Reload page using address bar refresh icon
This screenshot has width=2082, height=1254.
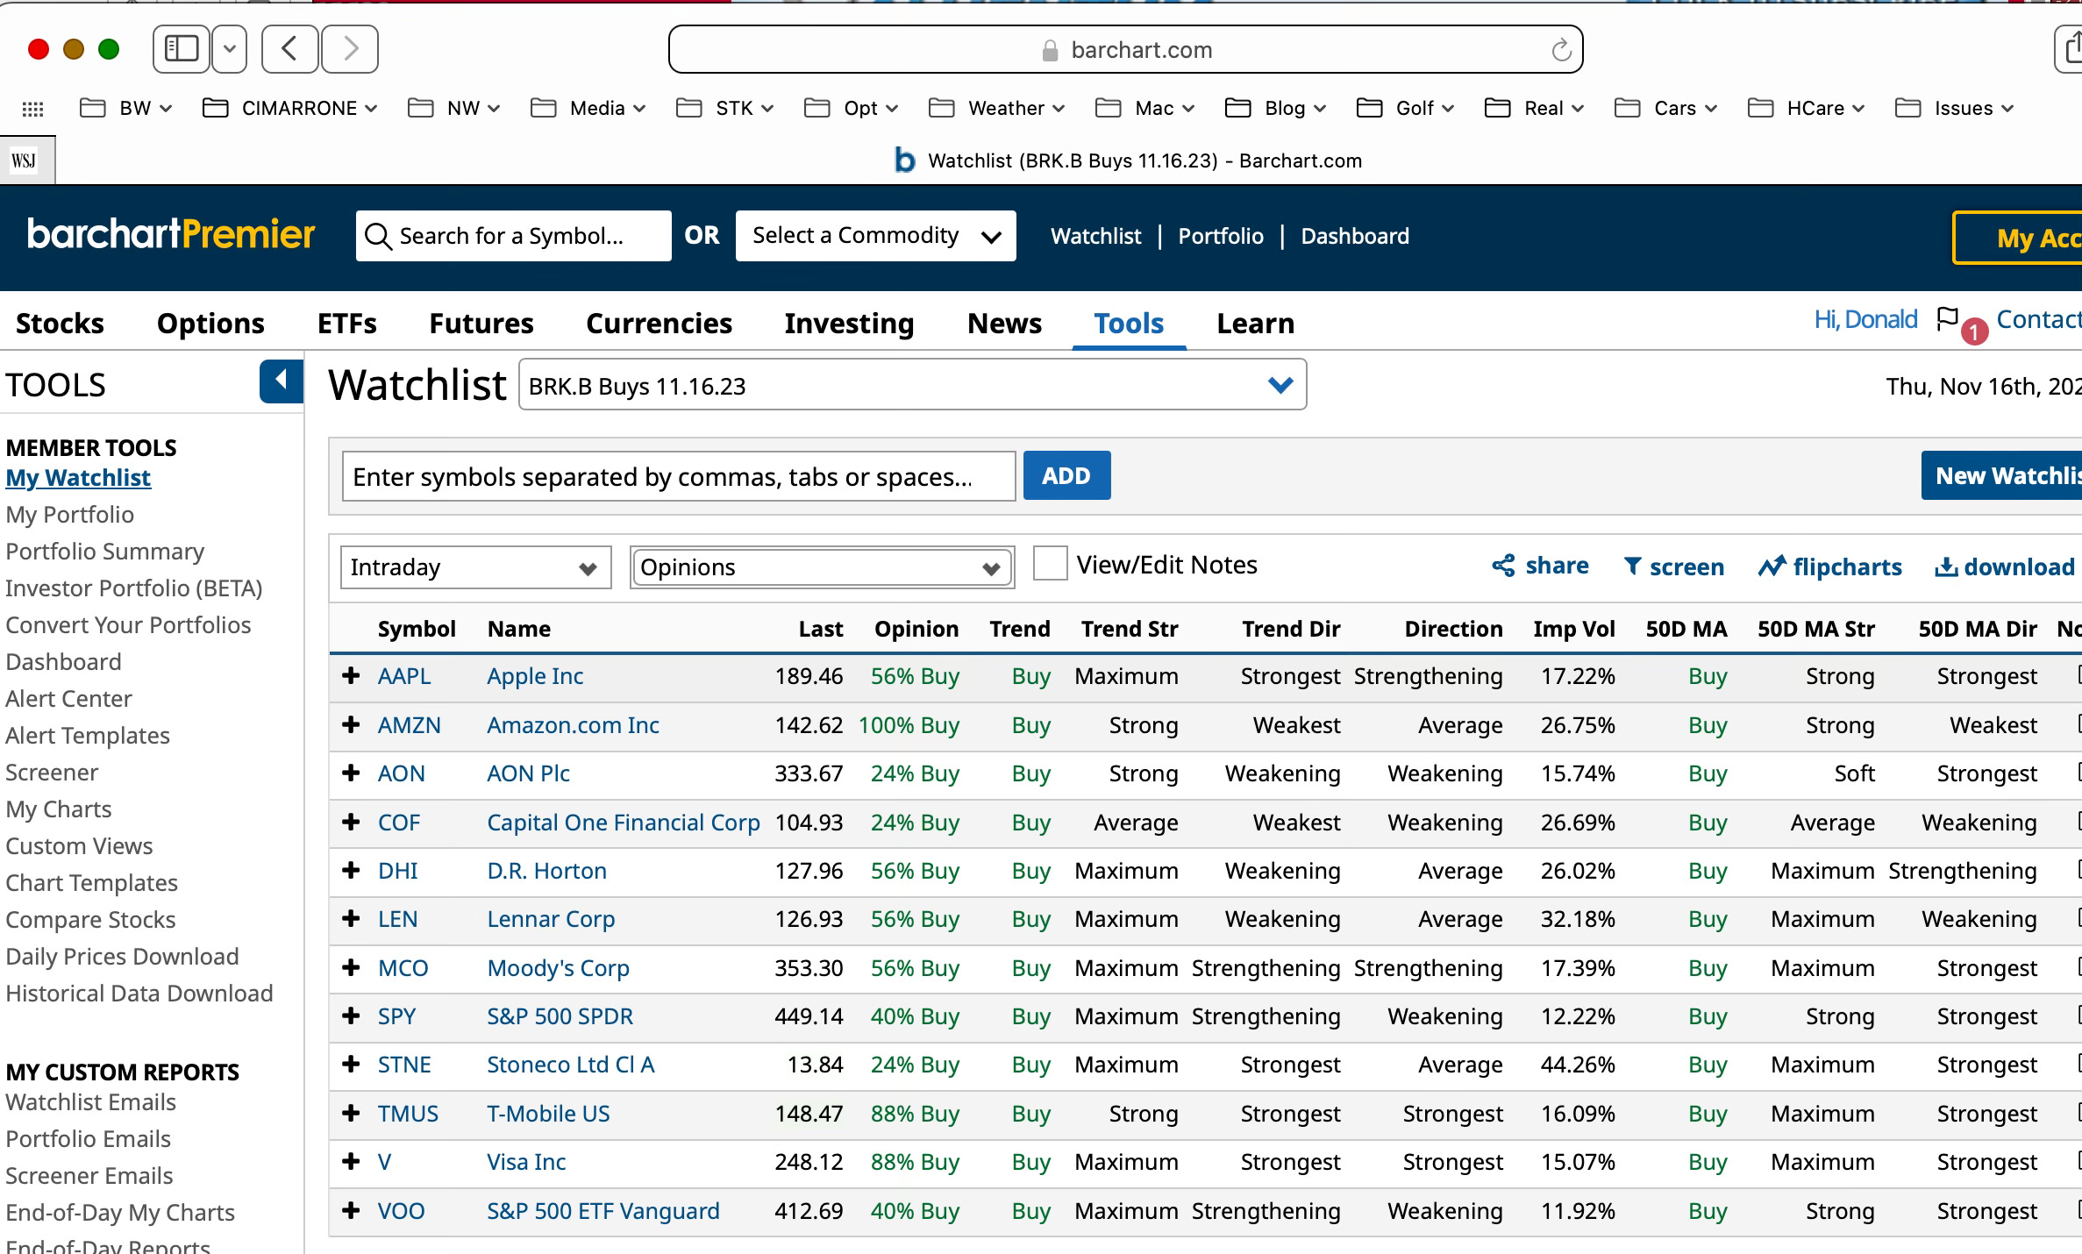click(x=1561, y=50)
